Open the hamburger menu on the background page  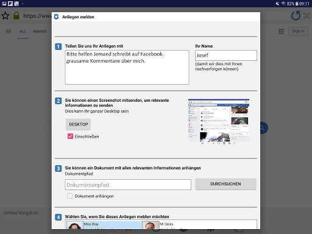point(9,31)
